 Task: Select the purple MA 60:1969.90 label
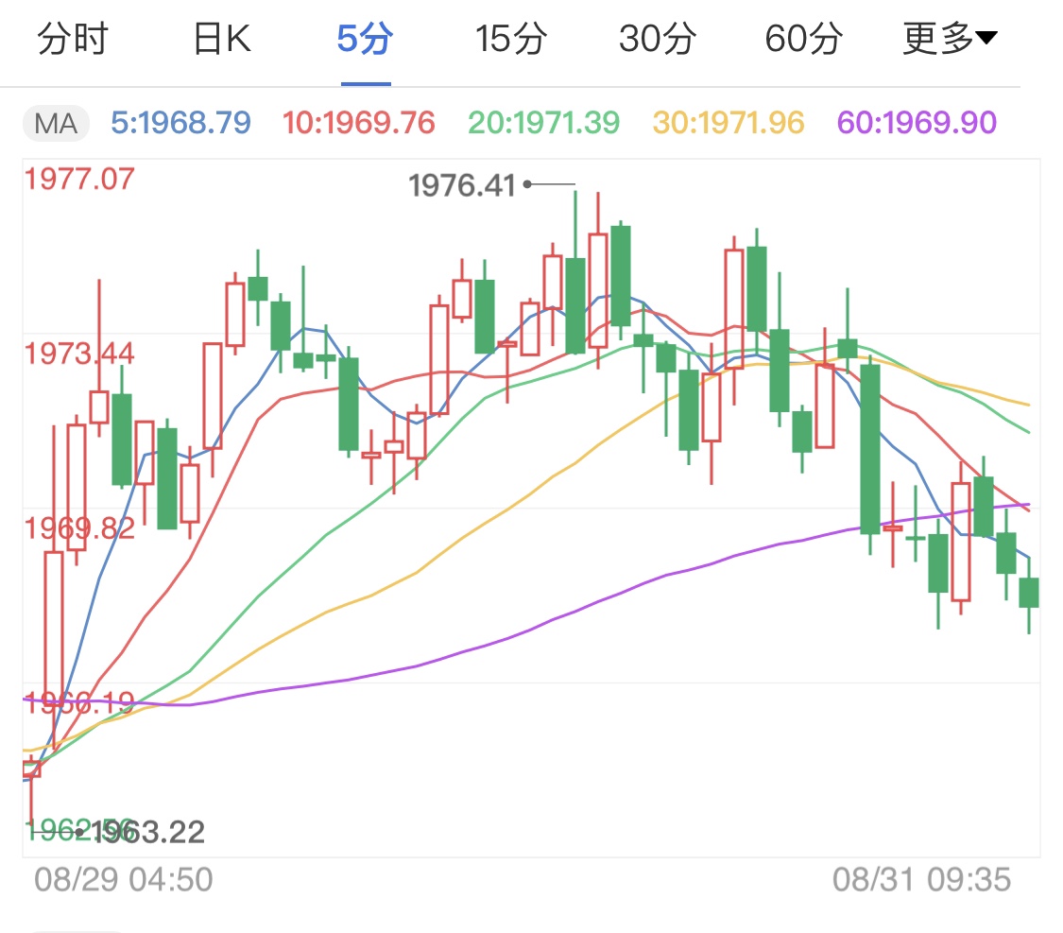pos(917,123)
